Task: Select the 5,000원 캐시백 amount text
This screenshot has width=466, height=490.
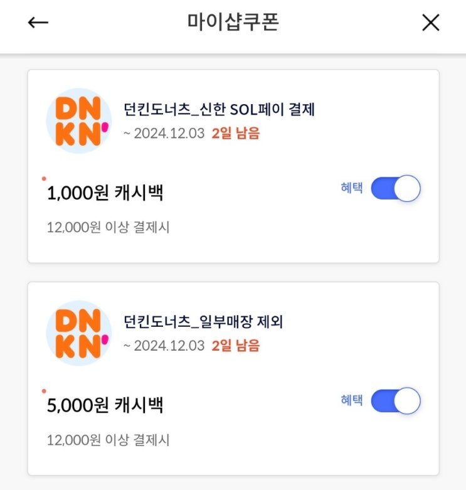Action: pyautogui.click(x=105, y=405)
